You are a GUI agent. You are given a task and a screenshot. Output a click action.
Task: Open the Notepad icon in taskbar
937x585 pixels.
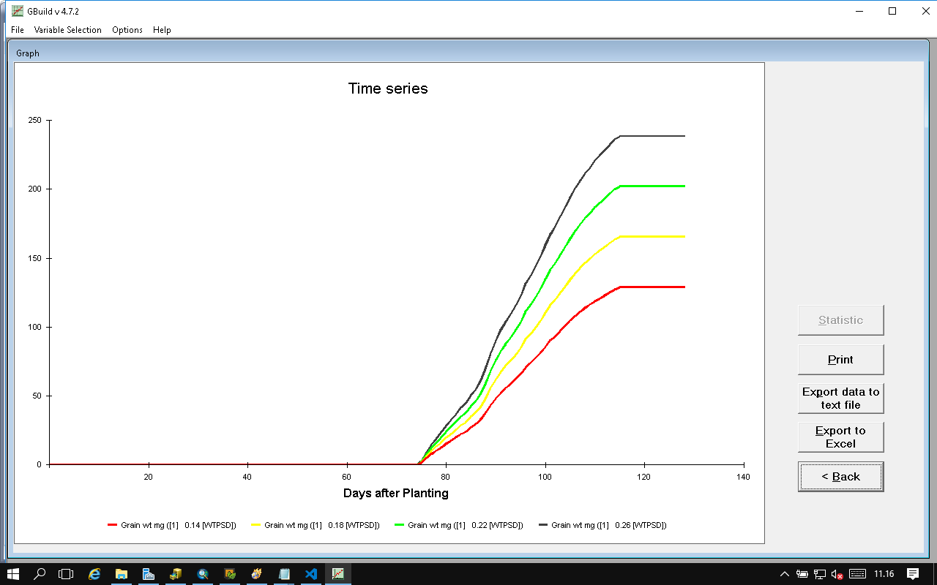(284, 574)
